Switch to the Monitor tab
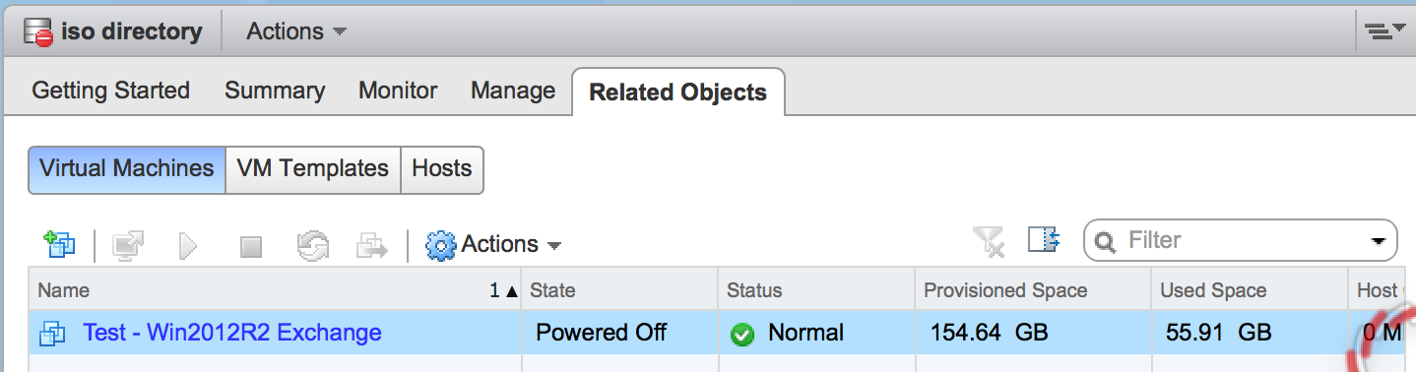The height and width of the screenshot is (372, 1416). tap(398, 91)
